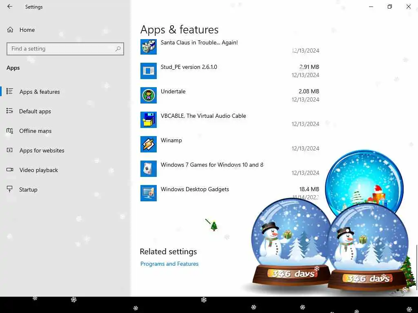Click the Undertale app icon
Image resolution: width=418 pixels, height=313 pixels.
click(149, 95)
